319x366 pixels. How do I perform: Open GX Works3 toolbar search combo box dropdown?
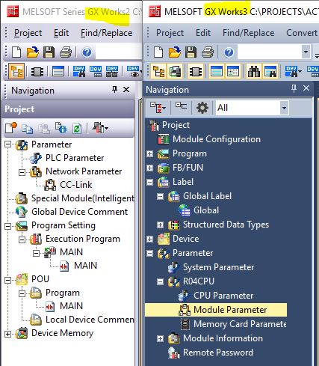point(306,52)
